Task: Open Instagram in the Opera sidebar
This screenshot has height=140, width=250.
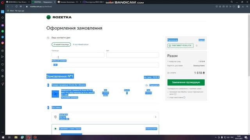Action: 3,43
